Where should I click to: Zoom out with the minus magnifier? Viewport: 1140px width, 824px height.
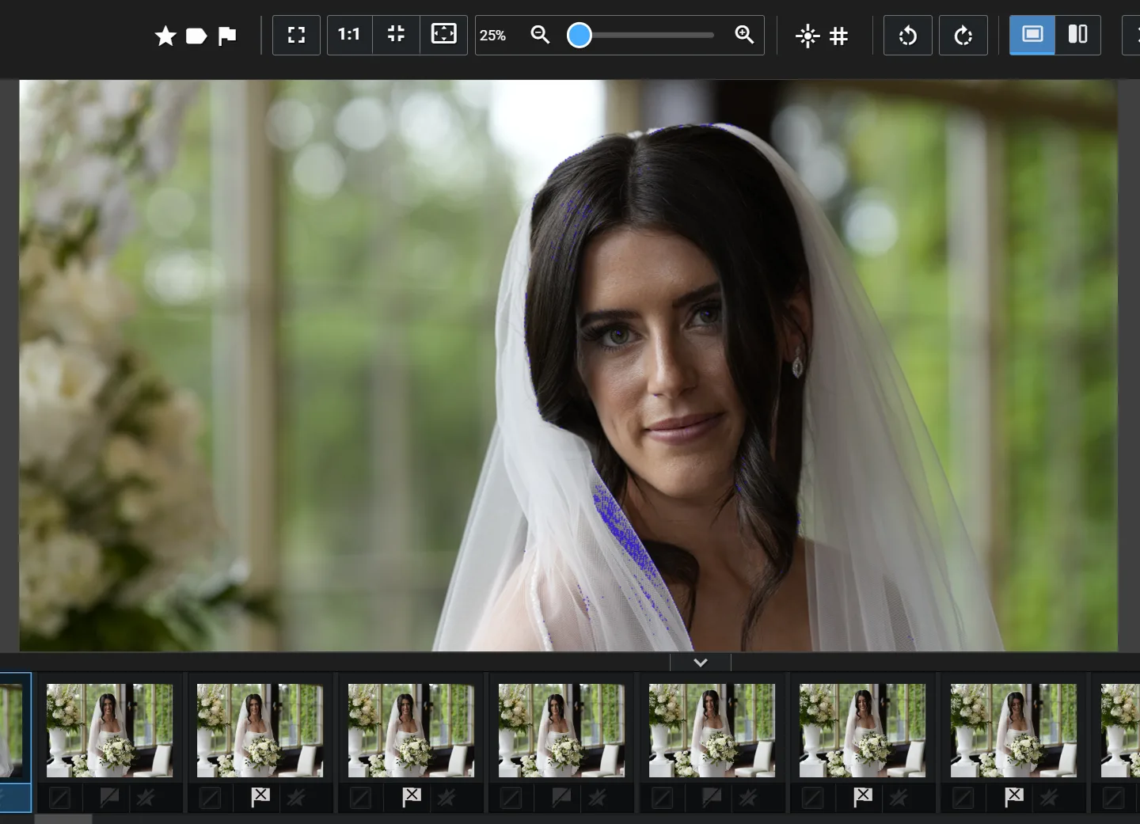click(540, 35)
